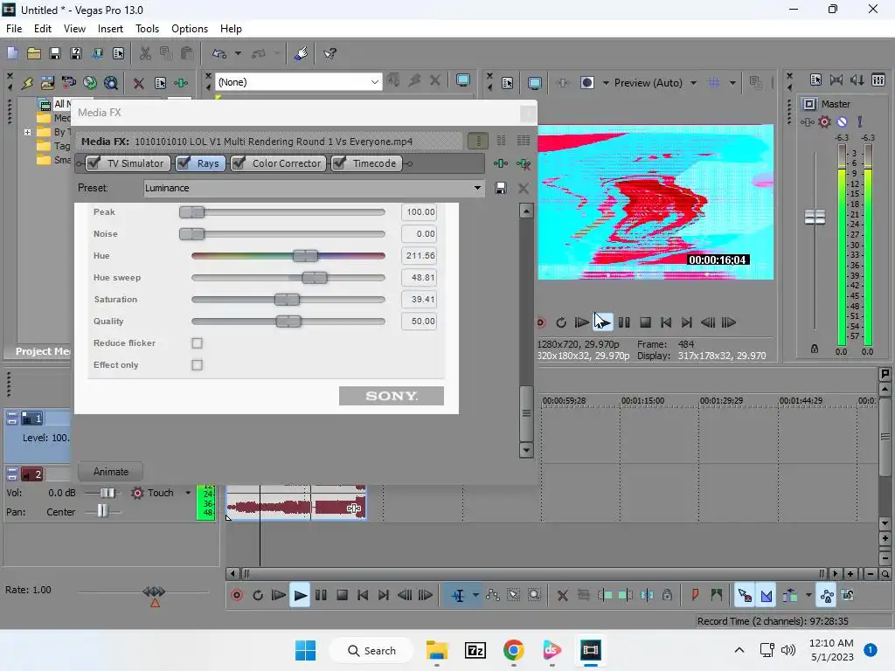
Task: Open the Undo history dropdown arrow
Action: (x=238, y=53)
